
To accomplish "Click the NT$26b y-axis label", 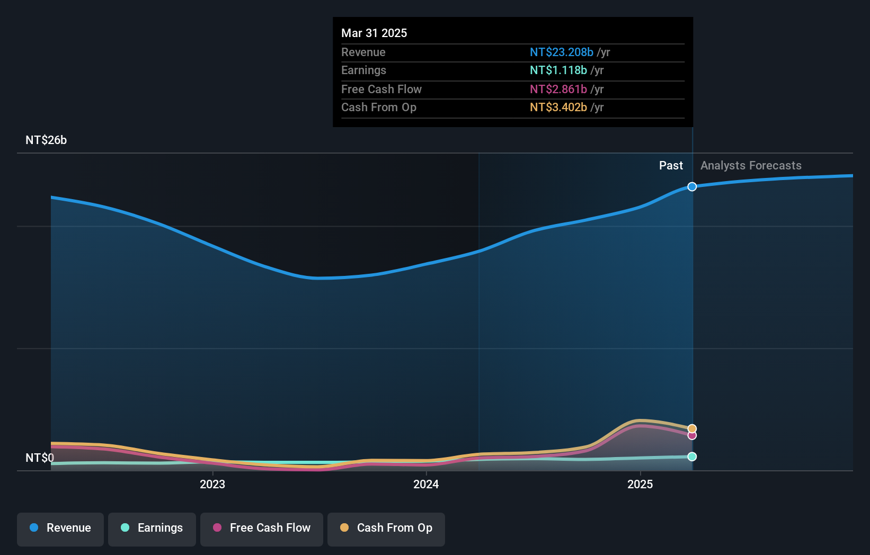I will coord(46,140).
